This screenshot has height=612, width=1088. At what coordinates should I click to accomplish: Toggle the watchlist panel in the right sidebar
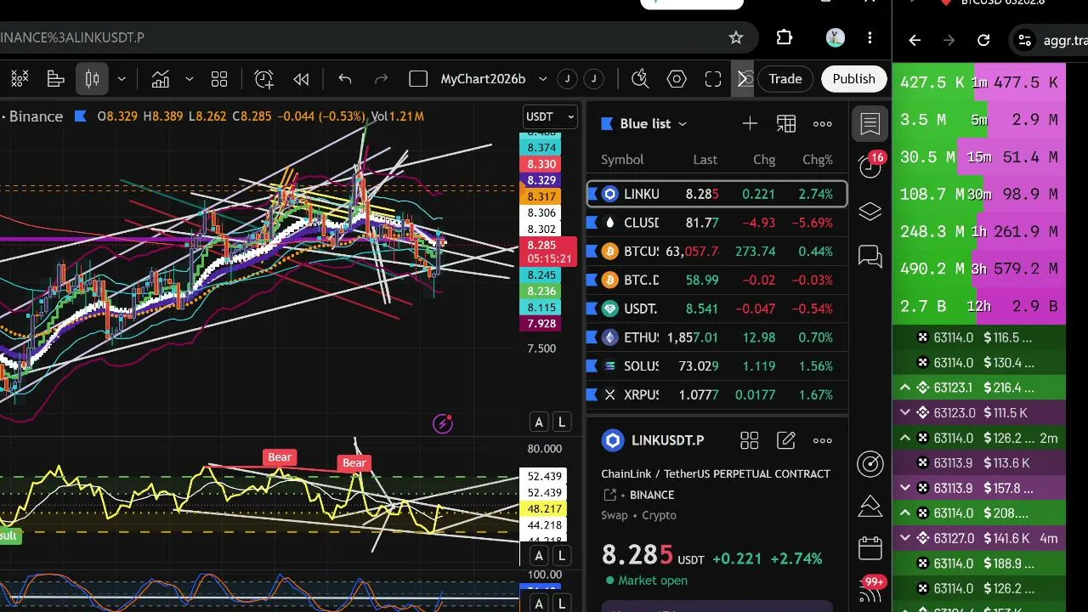pyautogui.click(x=870, y=124)
